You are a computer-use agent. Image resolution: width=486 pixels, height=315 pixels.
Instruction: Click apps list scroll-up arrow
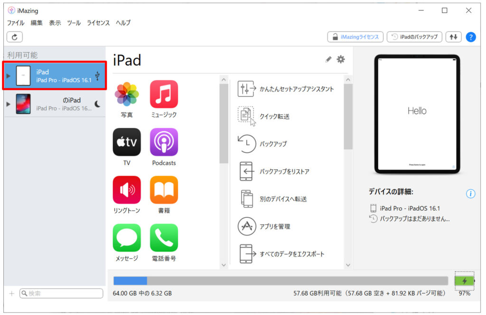(224, 80)
